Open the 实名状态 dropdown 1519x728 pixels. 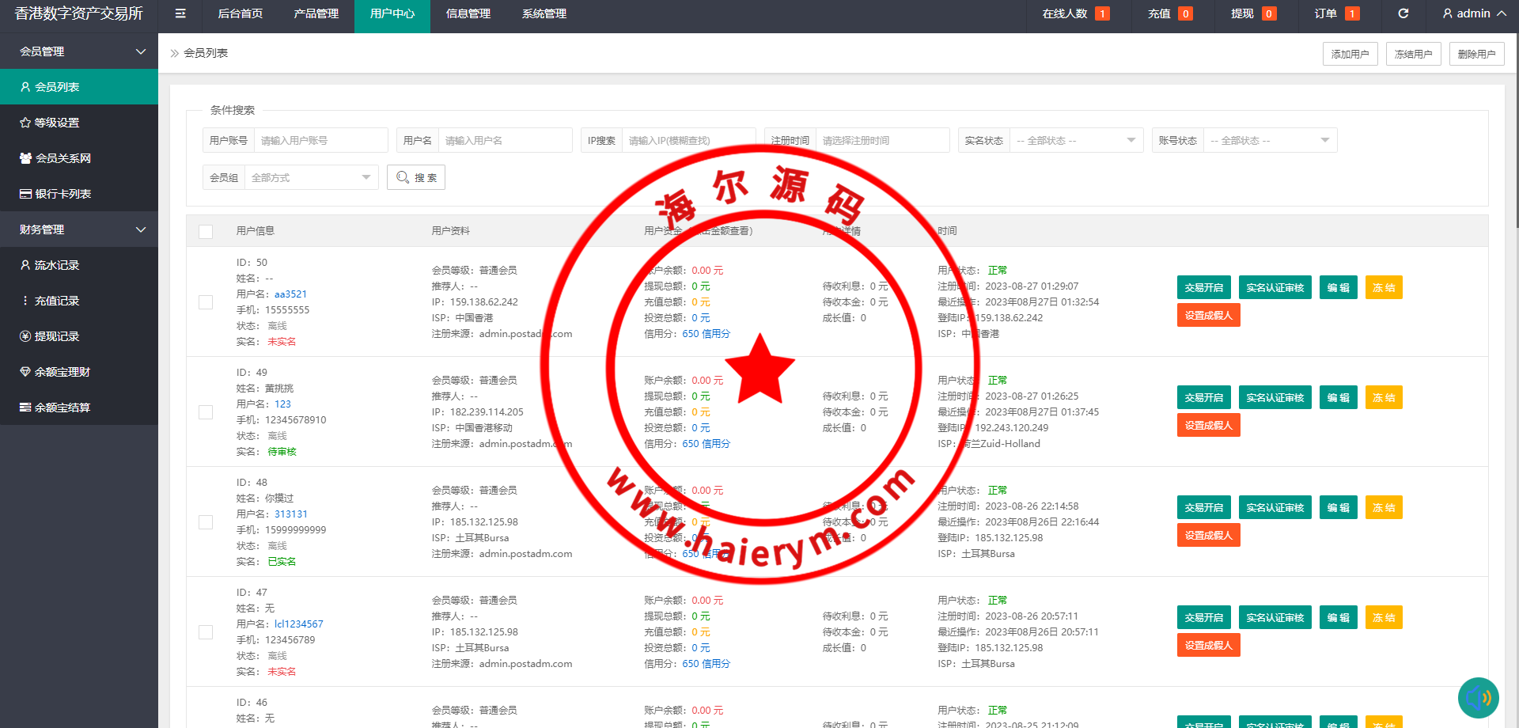point(1075,140)
